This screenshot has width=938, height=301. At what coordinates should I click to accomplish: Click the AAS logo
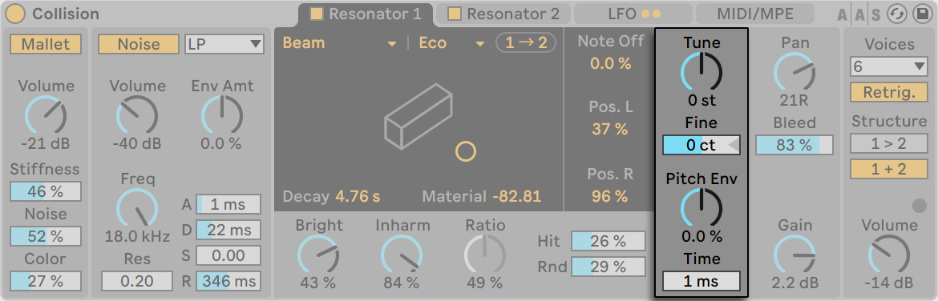[859, 15]
